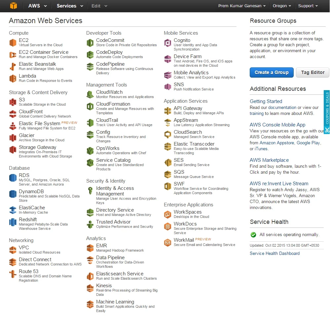
Task: Click the Tag Editor button
Action: [312, 72]
